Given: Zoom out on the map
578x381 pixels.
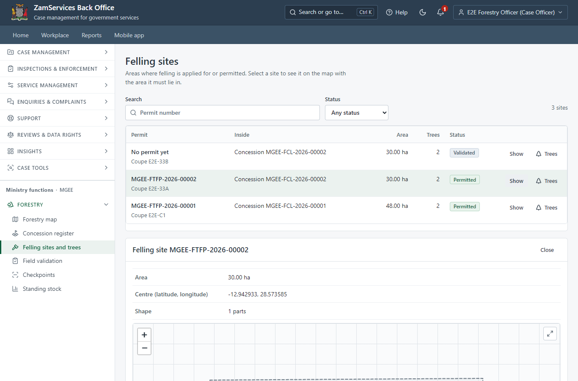Looking at the screenshot, I should click(144, 348).
